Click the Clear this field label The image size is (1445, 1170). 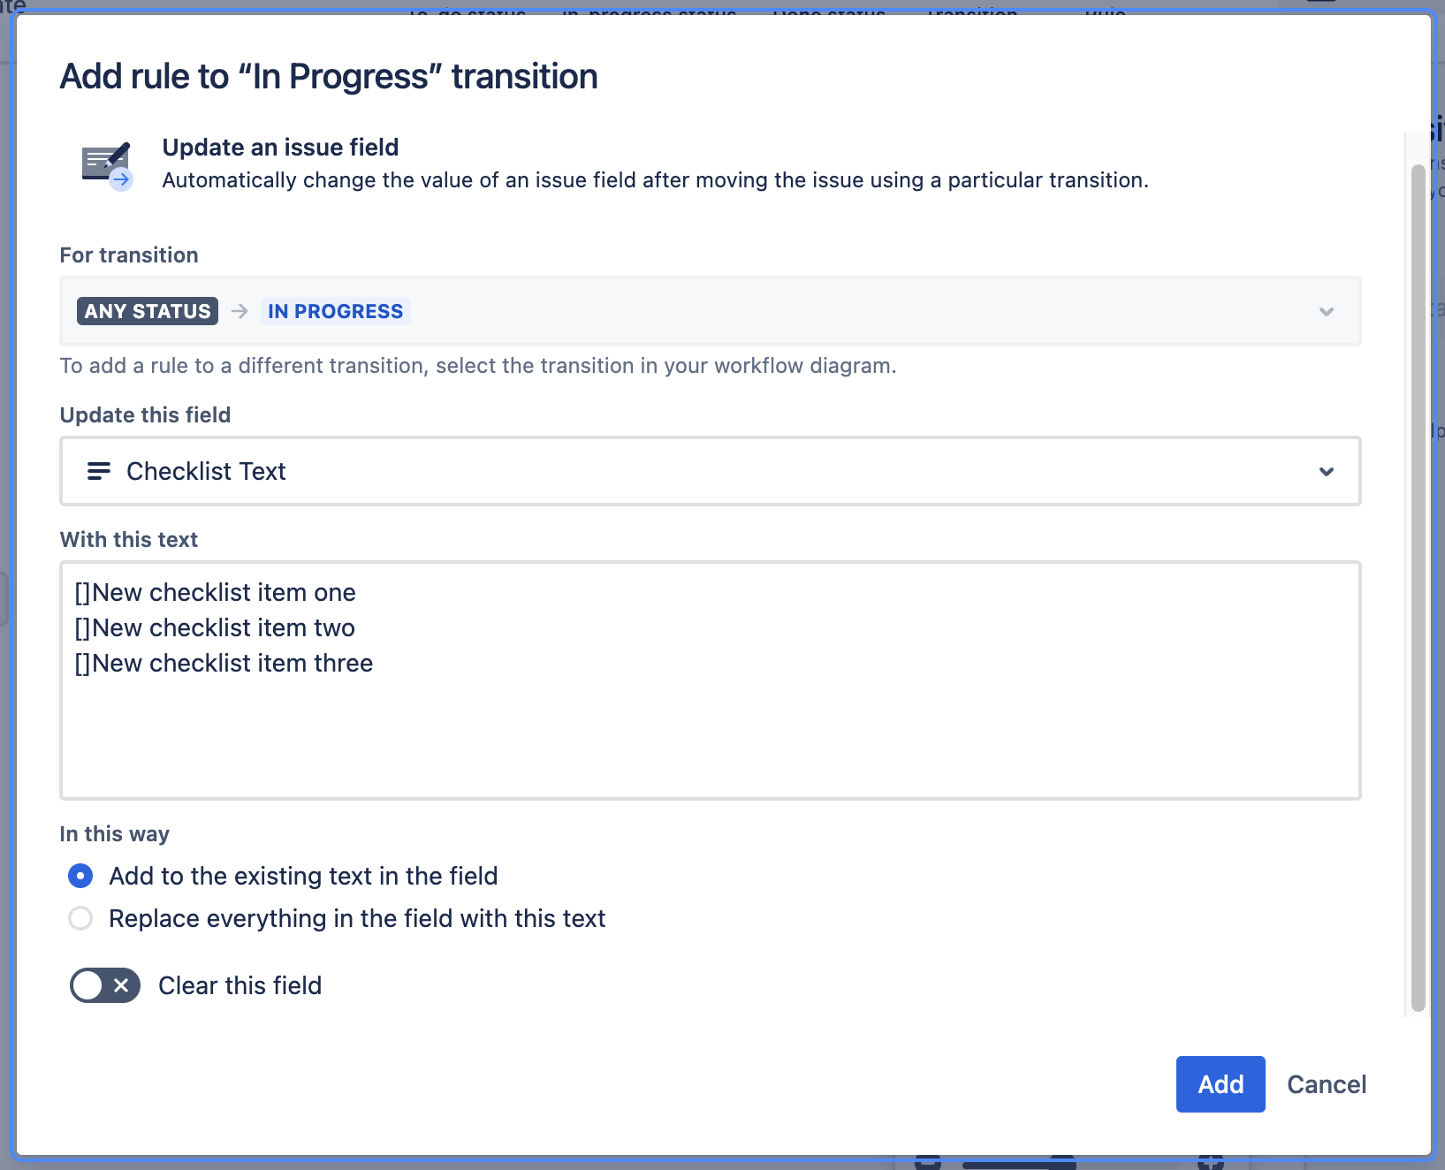240,985
